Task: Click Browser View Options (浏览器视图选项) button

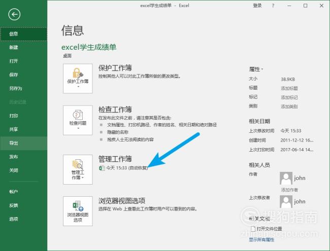Action: (78, 211)
